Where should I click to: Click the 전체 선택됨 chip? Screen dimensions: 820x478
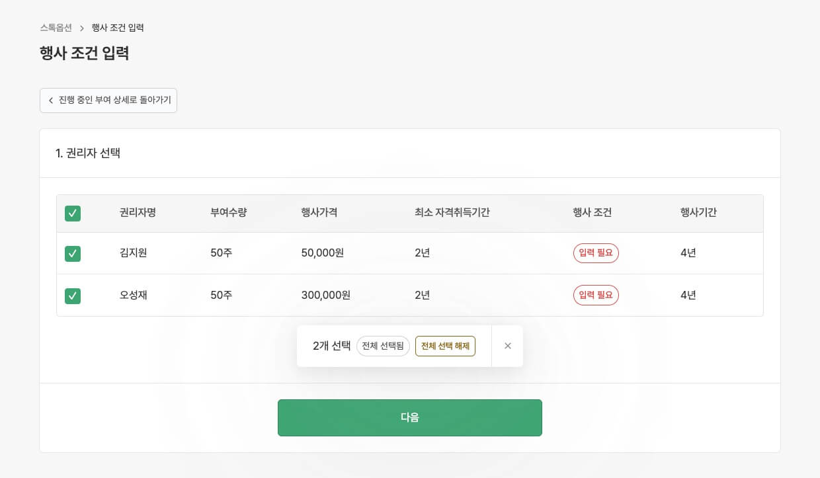[383, 346]
